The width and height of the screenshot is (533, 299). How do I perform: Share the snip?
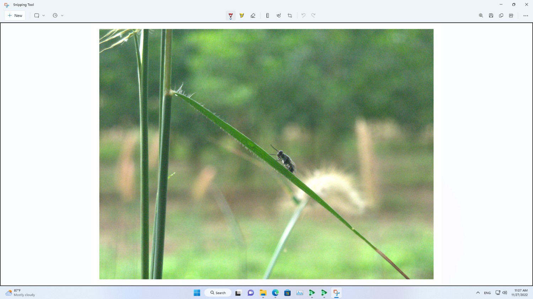[511, 16]
